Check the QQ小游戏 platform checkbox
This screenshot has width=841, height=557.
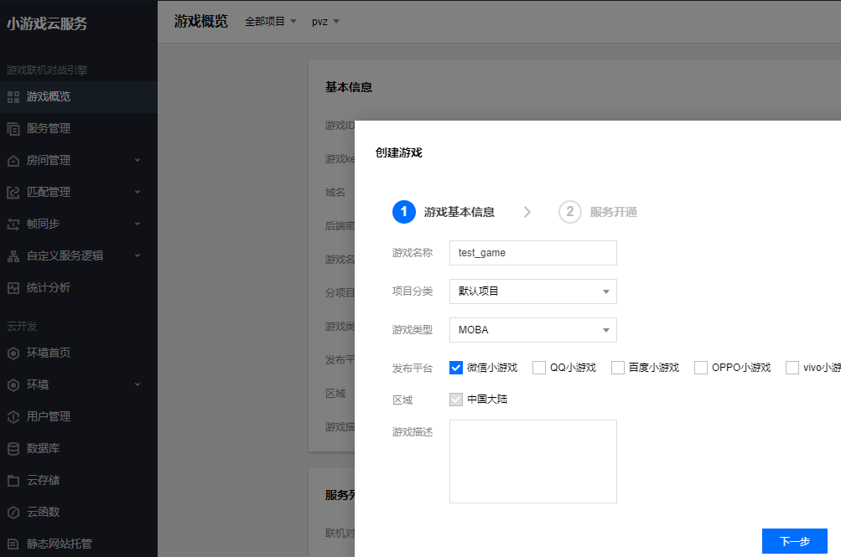click(539, 368)
